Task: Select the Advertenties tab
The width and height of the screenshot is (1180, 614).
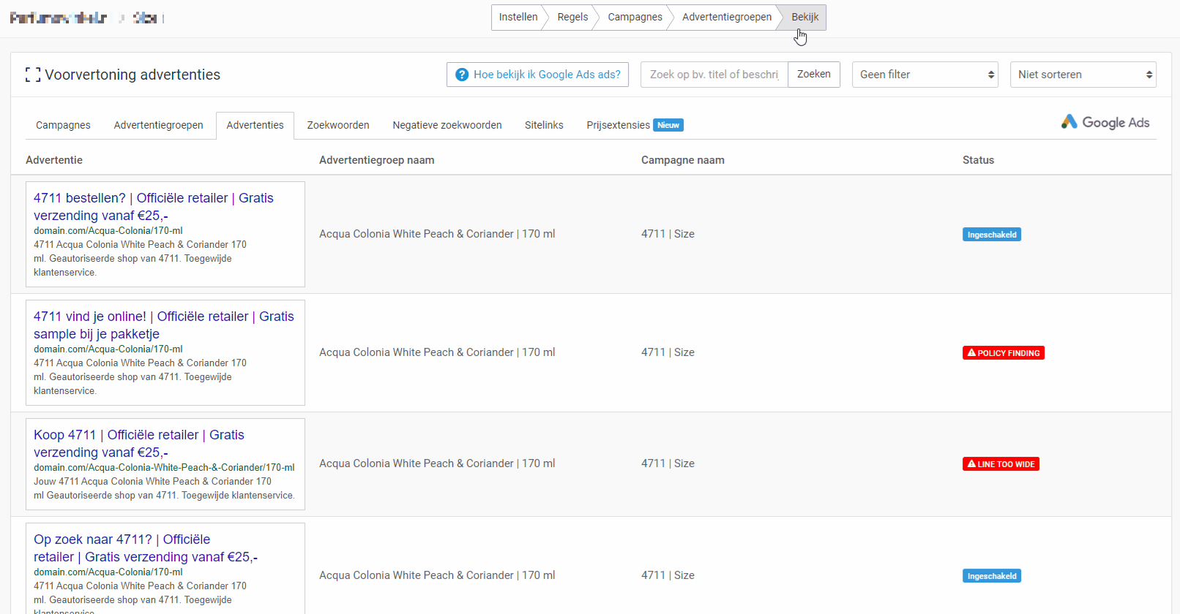Action: click(x=255, y=125)
